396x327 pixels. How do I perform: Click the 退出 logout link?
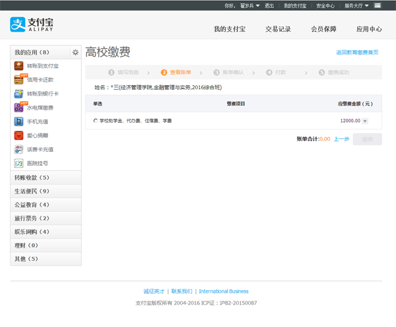pos(269,5)
